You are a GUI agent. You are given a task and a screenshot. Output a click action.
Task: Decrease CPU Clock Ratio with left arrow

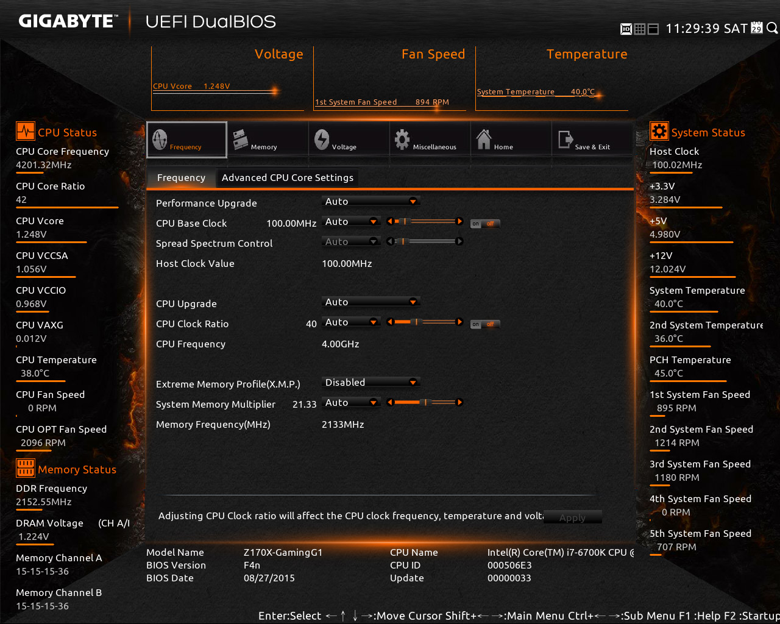coord(390,322)
